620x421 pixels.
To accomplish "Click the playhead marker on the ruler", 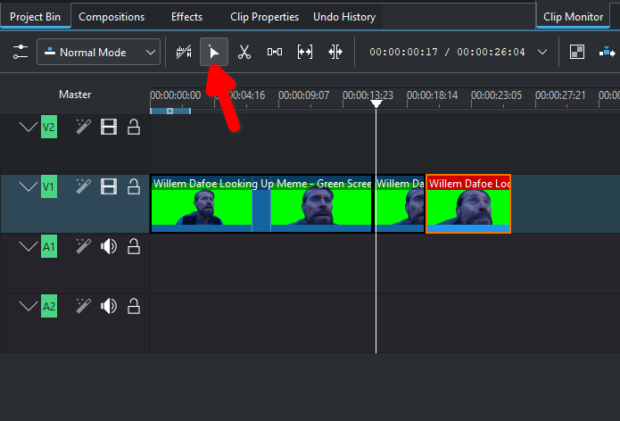I will tap(376, 103).
